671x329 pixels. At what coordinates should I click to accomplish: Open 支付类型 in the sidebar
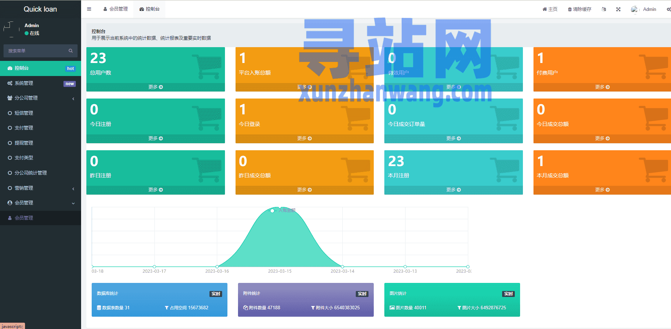tap(41, 158)
